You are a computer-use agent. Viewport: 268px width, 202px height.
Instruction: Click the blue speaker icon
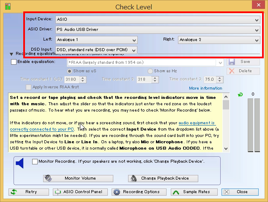19,163
